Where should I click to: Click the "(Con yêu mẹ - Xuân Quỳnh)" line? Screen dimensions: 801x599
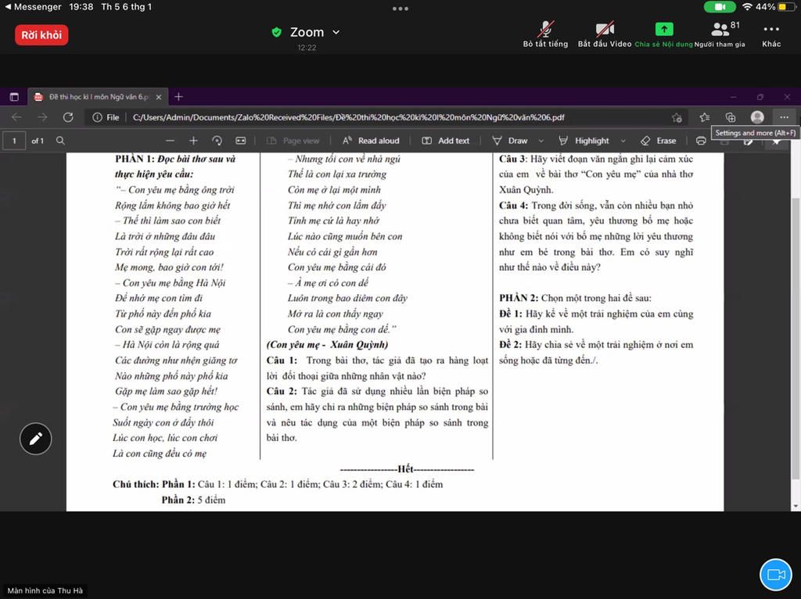(327, 345)
